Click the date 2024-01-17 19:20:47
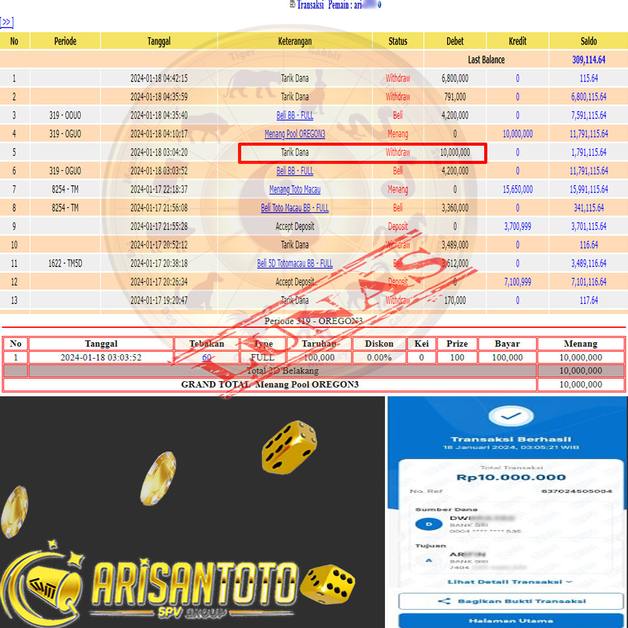 (159, 300)
